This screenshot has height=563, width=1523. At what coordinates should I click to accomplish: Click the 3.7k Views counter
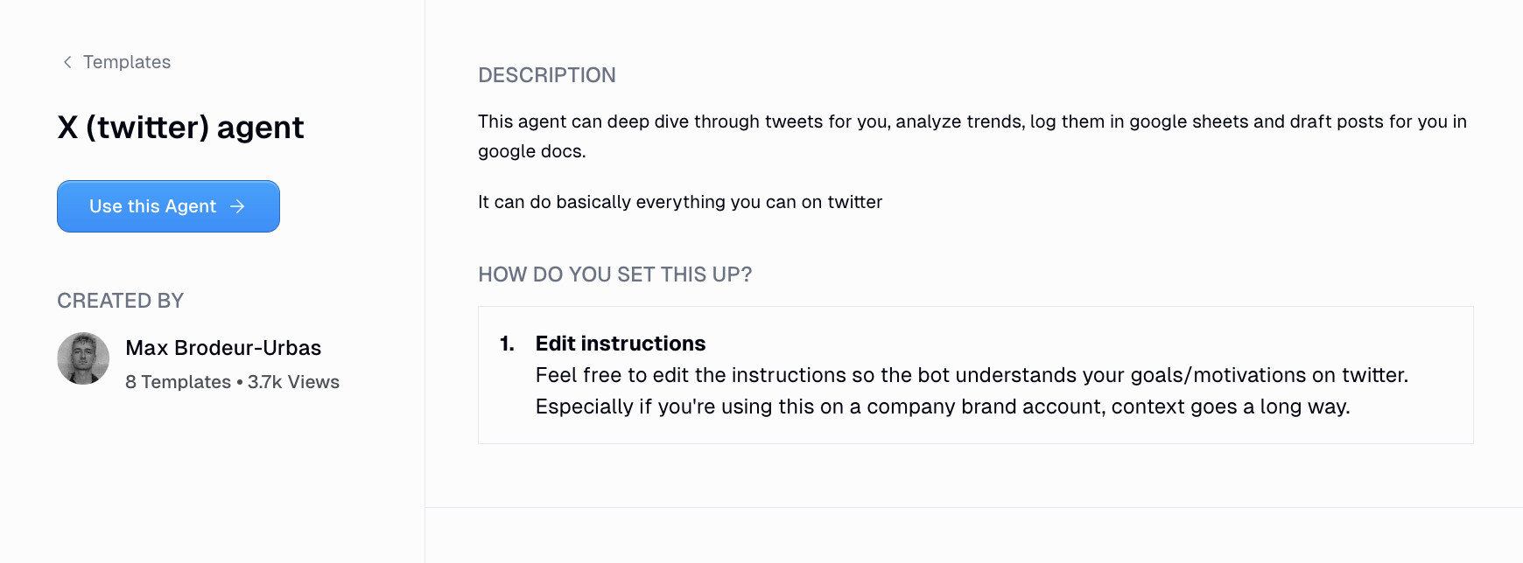[292, 382]
